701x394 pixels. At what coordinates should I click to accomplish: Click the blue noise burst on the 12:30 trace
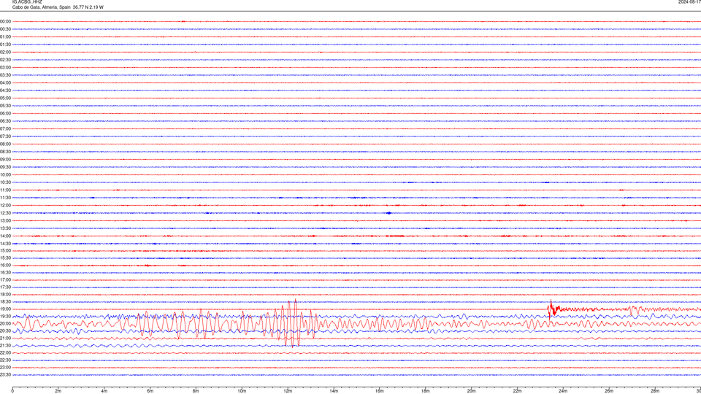coord(389,213)
